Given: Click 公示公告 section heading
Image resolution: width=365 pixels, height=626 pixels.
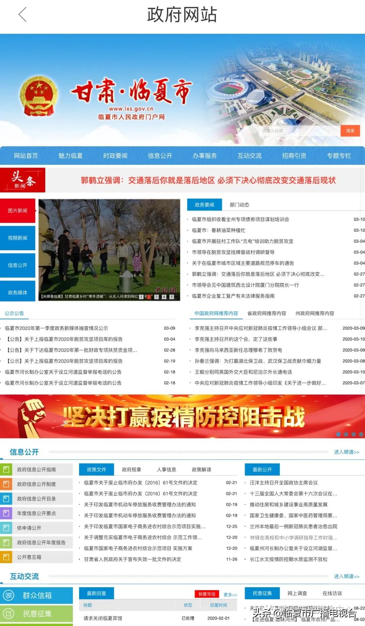Looking at the screenshot, I should pyautogui.click(x=14, y=313).
